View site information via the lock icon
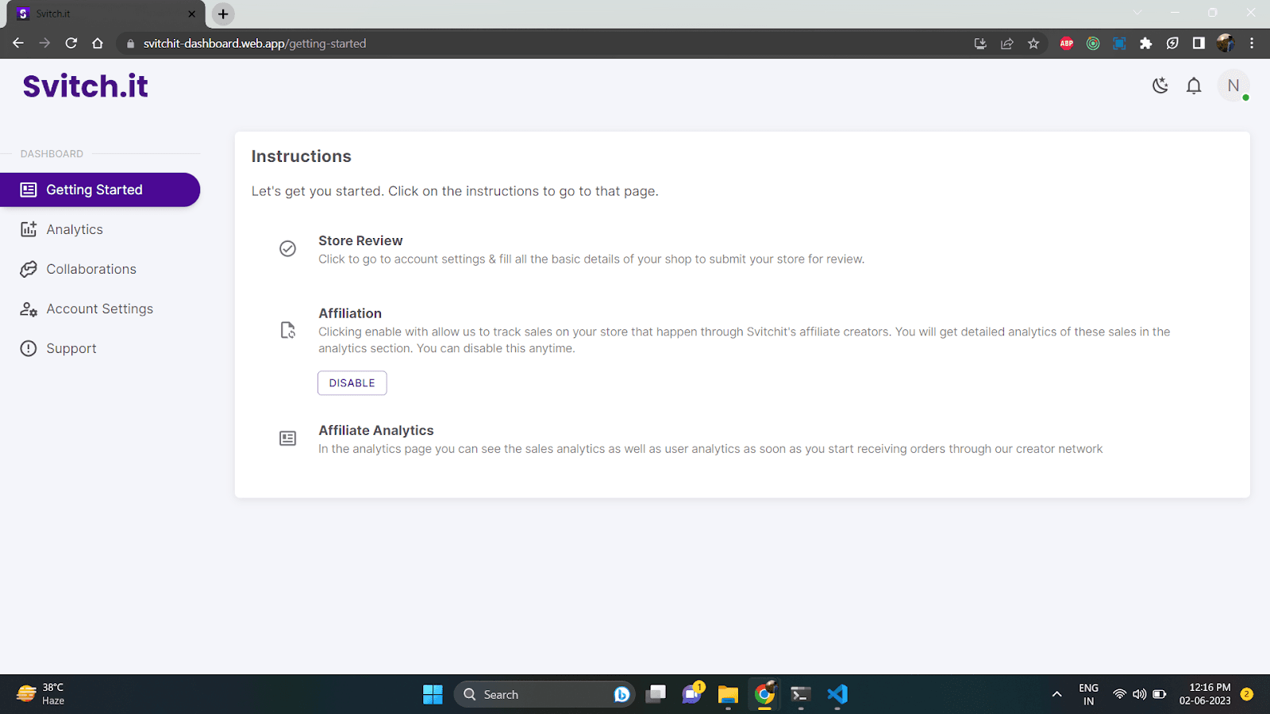 131,44
